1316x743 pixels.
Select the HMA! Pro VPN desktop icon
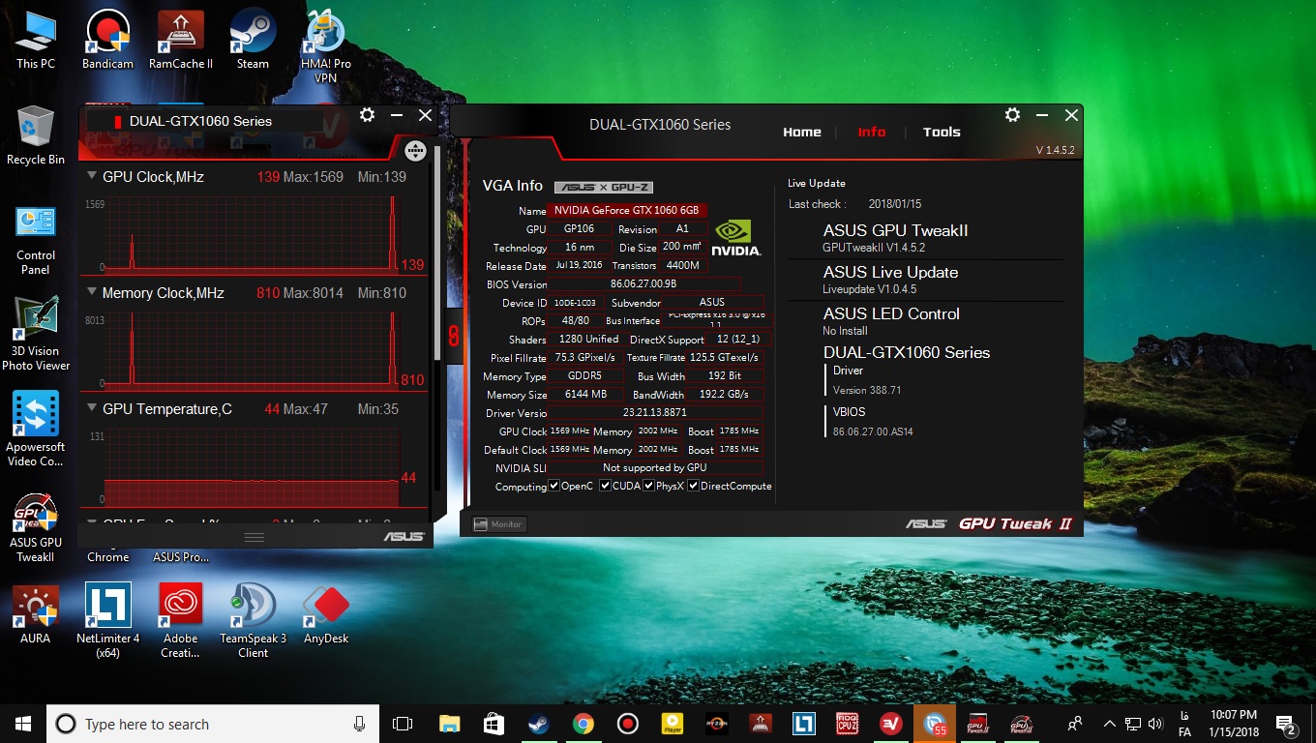pos(326,45)
